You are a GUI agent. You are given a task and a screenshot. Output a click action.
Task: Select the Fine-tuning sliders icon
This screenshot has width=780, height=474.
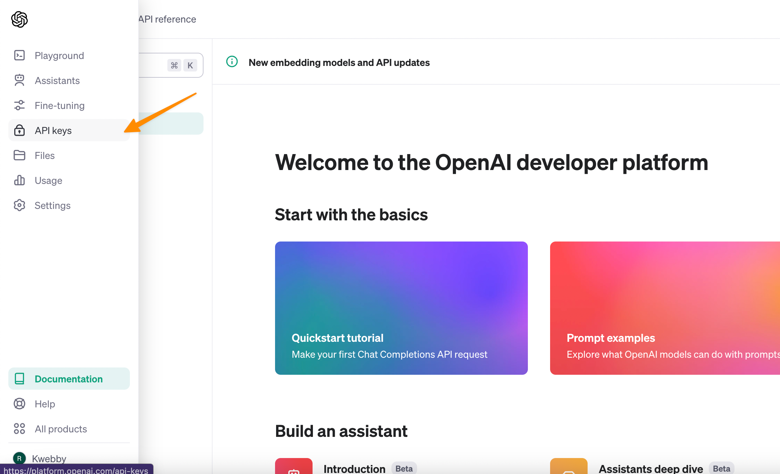click(x=19, y=105)
